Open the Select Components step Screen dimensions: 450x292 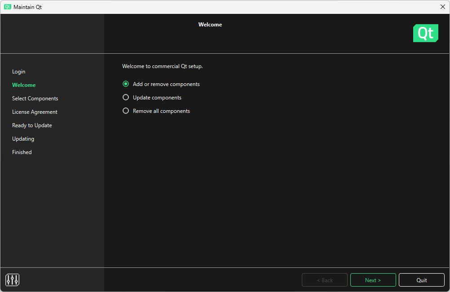tap(35, 98)
